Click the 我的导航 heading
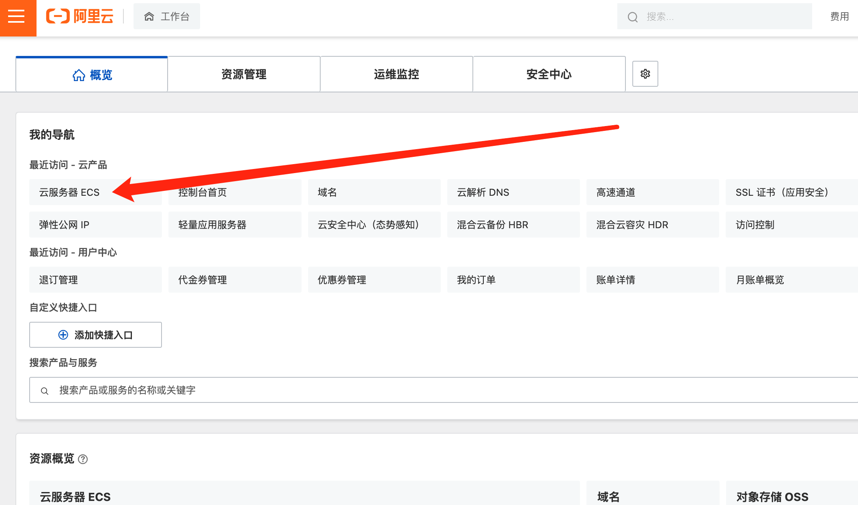 (x=52, y=135)
